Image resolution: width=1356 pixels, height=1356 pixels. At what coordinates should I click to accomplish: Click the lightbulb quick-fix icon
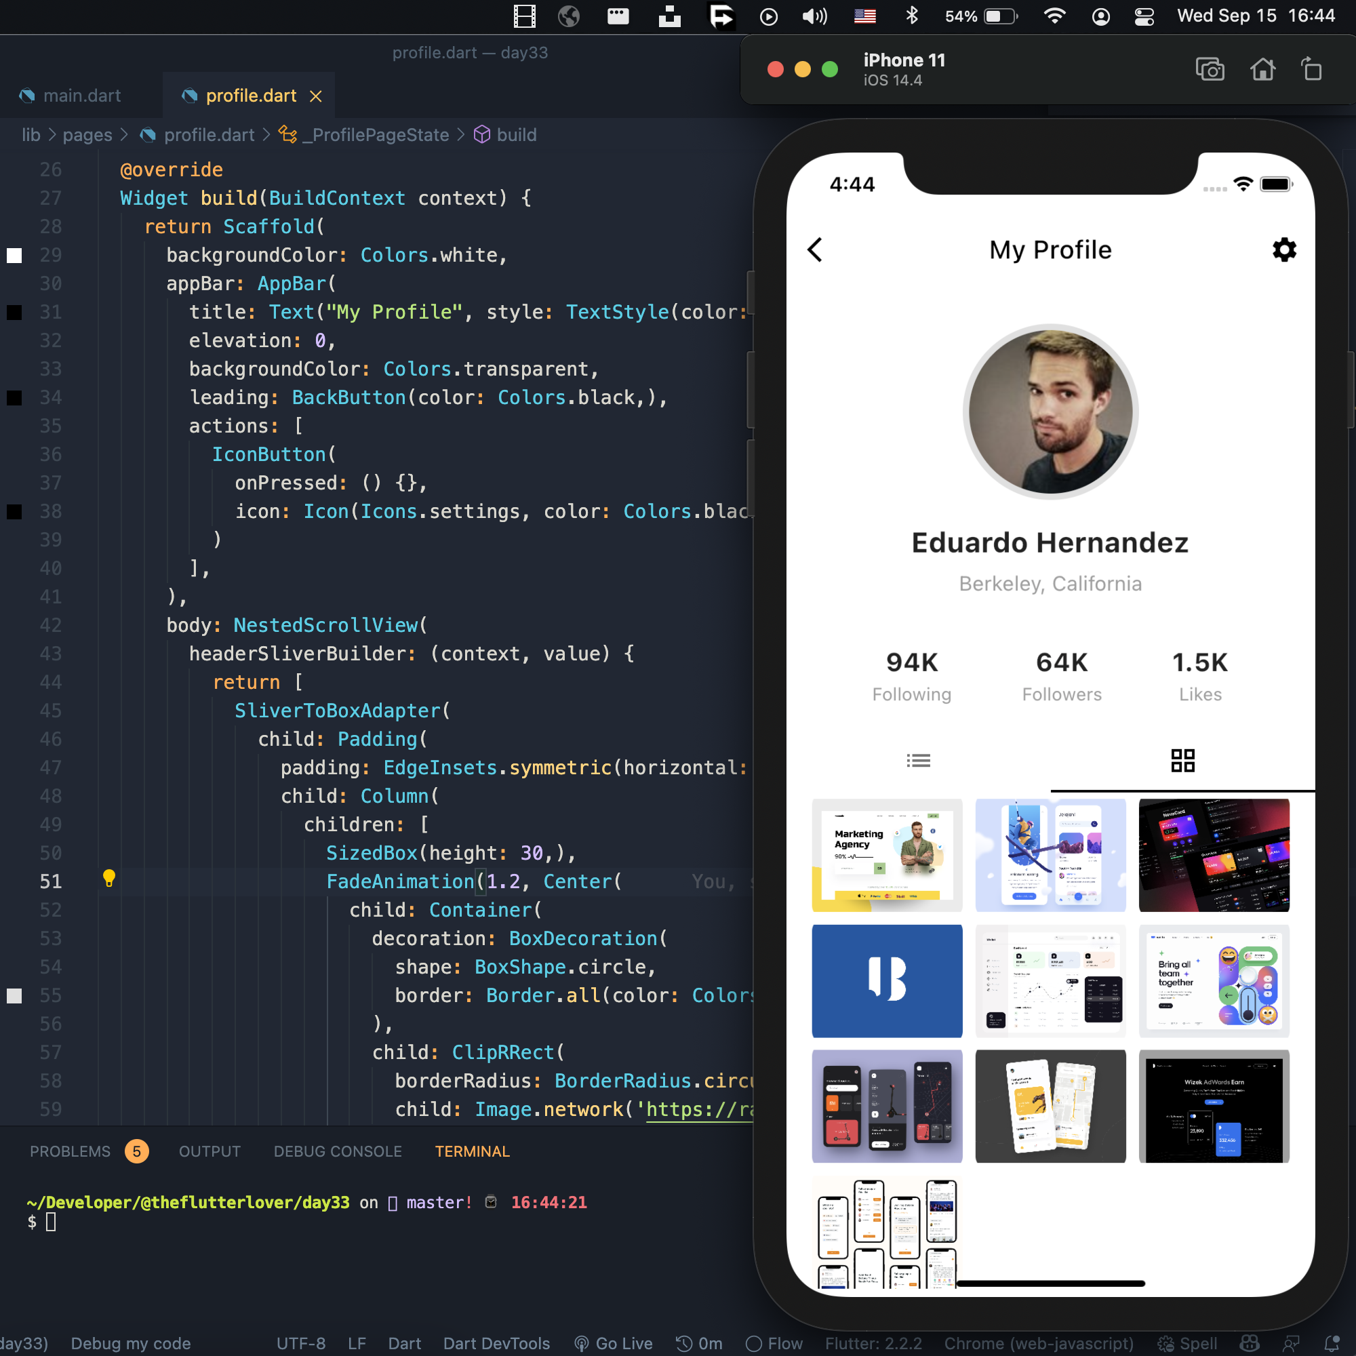click(108, 877)
